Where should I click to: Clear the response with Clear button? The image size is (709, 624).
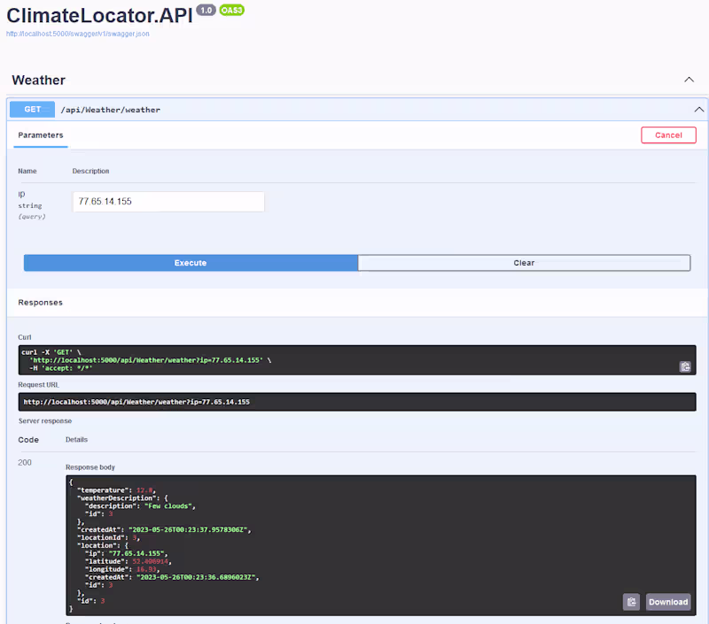(x=524, y=263)
